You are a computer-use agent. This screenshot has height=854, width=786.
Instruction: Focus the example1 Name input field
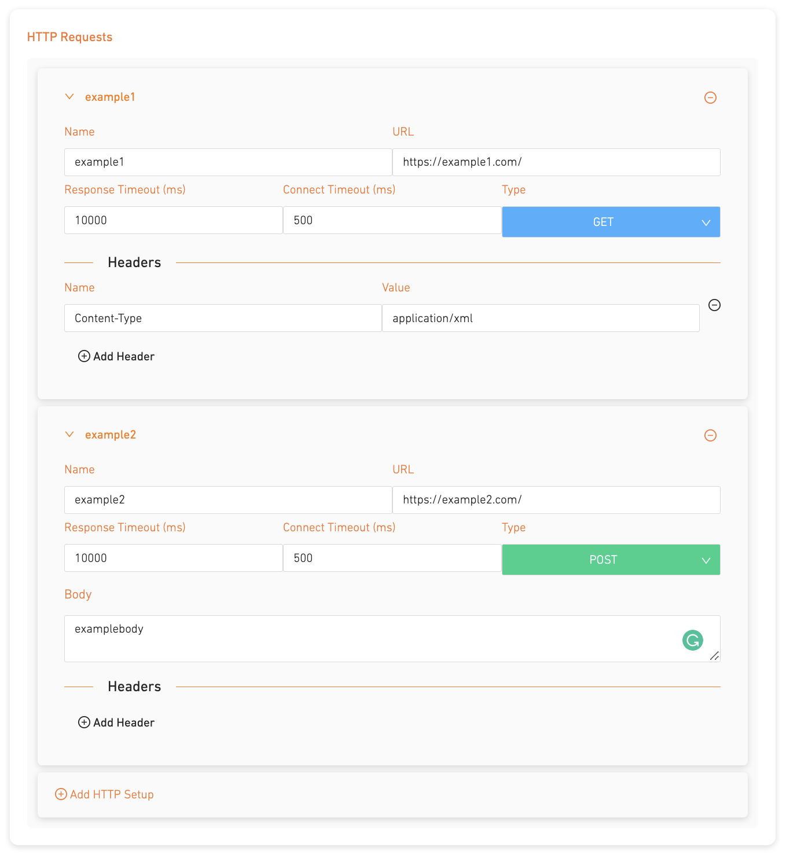[x=228, y=162]
